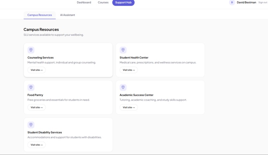Click 'Medical care, prescriptions, and wellness services' text
The width and height of the screenshot is (268, 155).
tap(158, 63)
